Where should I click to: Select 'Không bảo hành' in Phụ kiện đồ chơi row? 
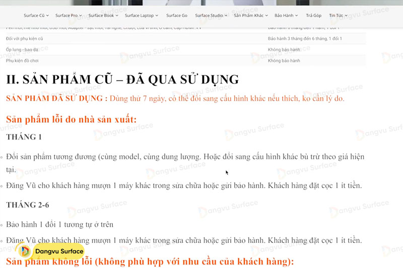[284, 61]
